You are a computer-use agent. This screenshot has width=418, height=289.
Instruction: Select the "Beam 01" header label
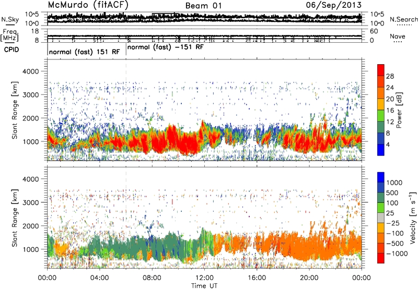(203, 6)
